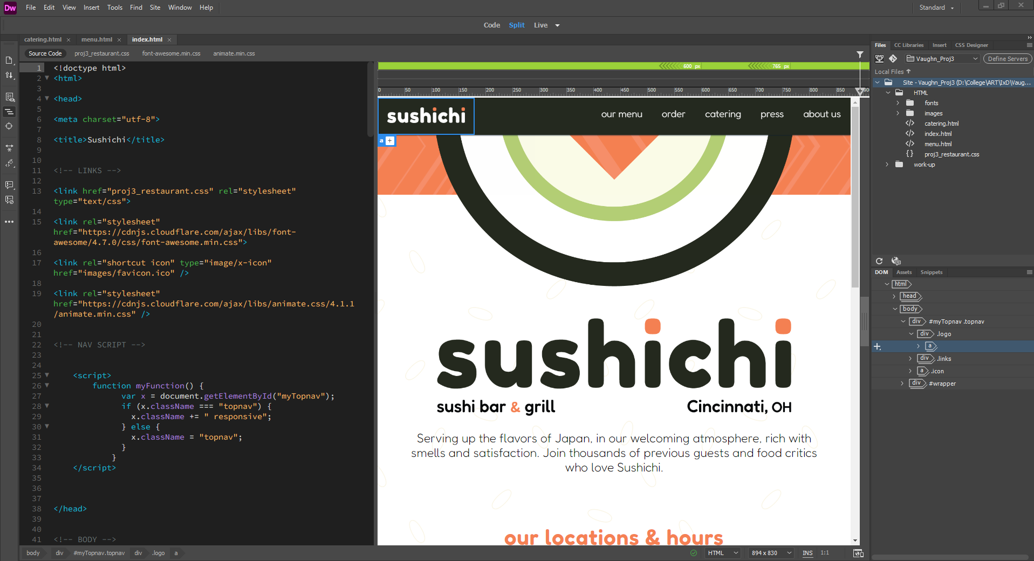Viewport: 1034px width, 561px height.
Task: Open the CSS Designer panel tab
Action: click(x=971, y=45)
